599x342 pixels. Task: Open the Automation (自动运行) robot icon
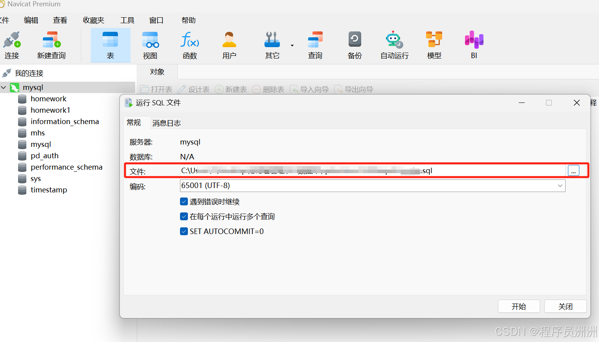pyautogui.click(x=394, y=40)
